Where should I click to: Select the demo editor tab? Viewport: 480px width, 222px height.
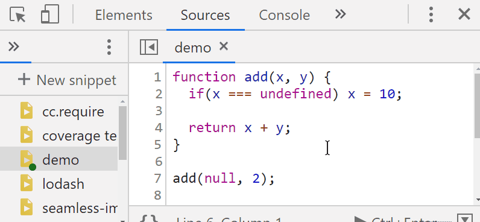(x=193, y=48)
